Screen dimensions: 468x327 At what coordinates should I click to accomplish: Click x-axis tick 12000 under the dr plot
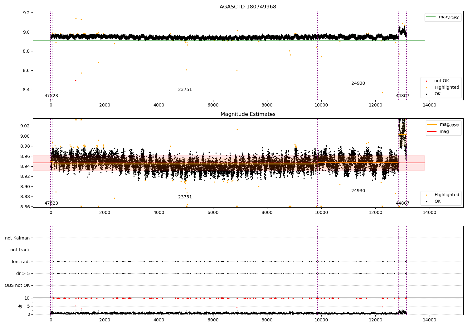(x=375, y=320)
